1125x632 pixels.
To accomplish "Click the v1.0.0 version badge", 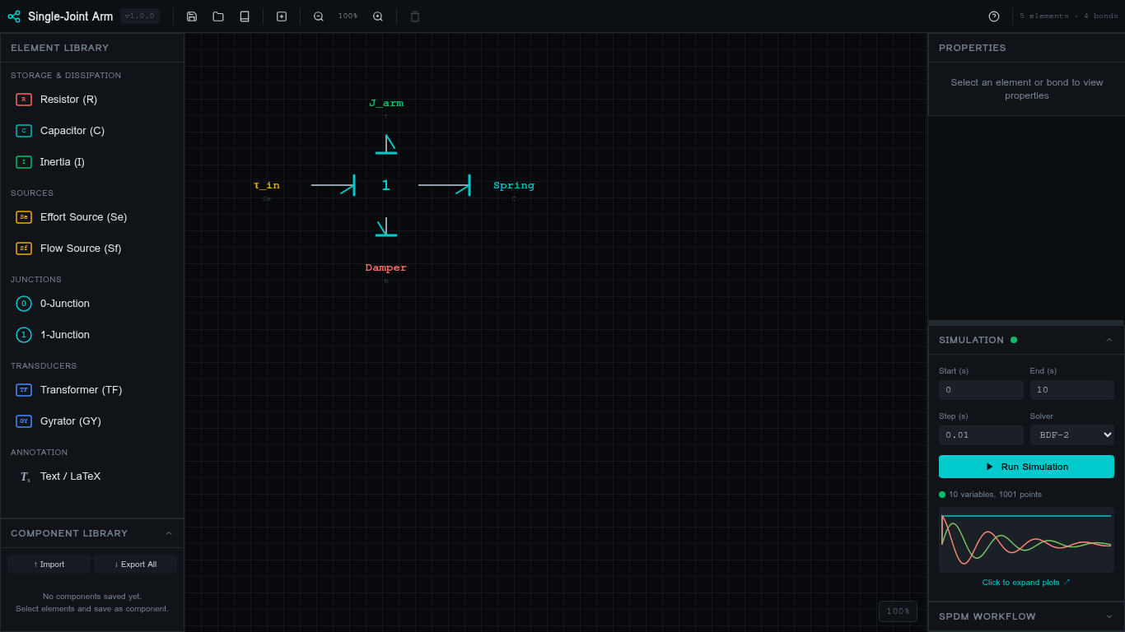I will [x=139, y=16].
